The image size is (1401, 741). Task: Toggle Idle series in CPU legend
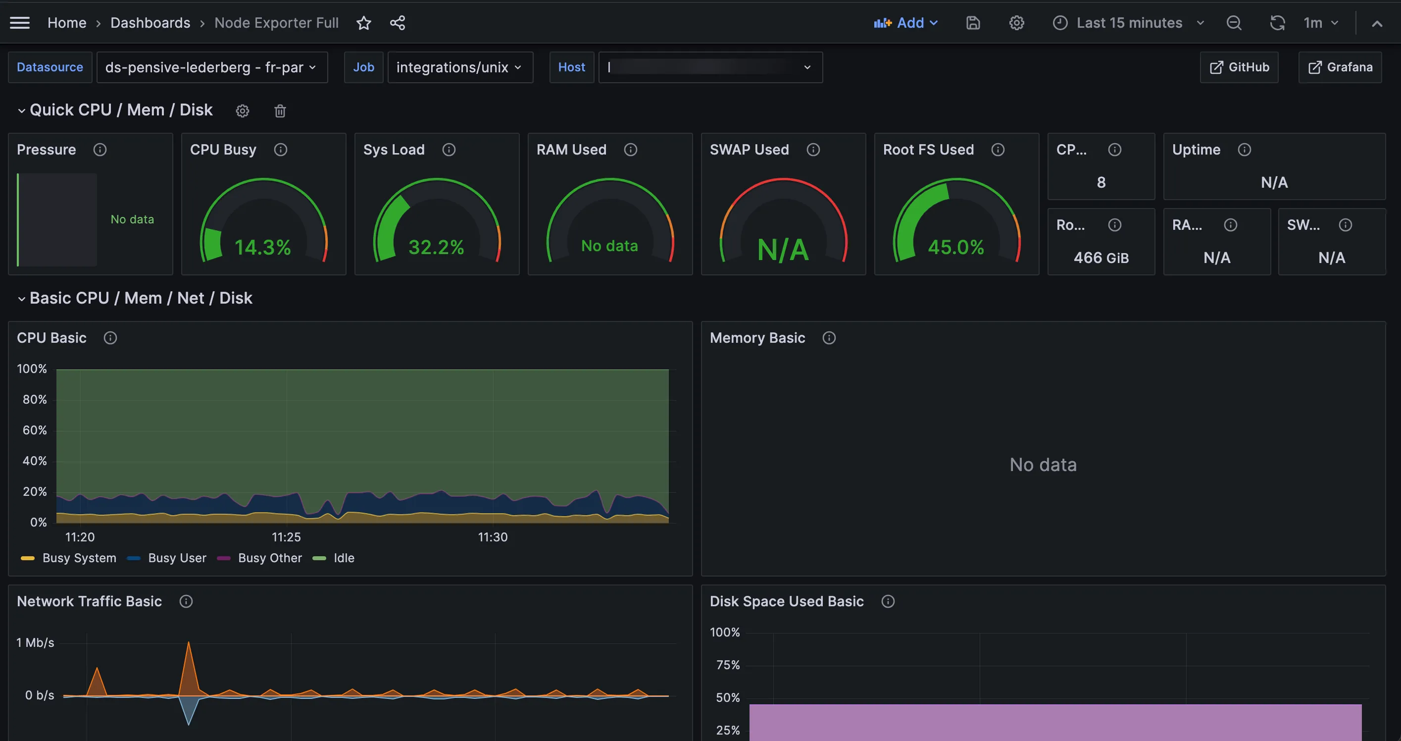(x=344, y=558)
